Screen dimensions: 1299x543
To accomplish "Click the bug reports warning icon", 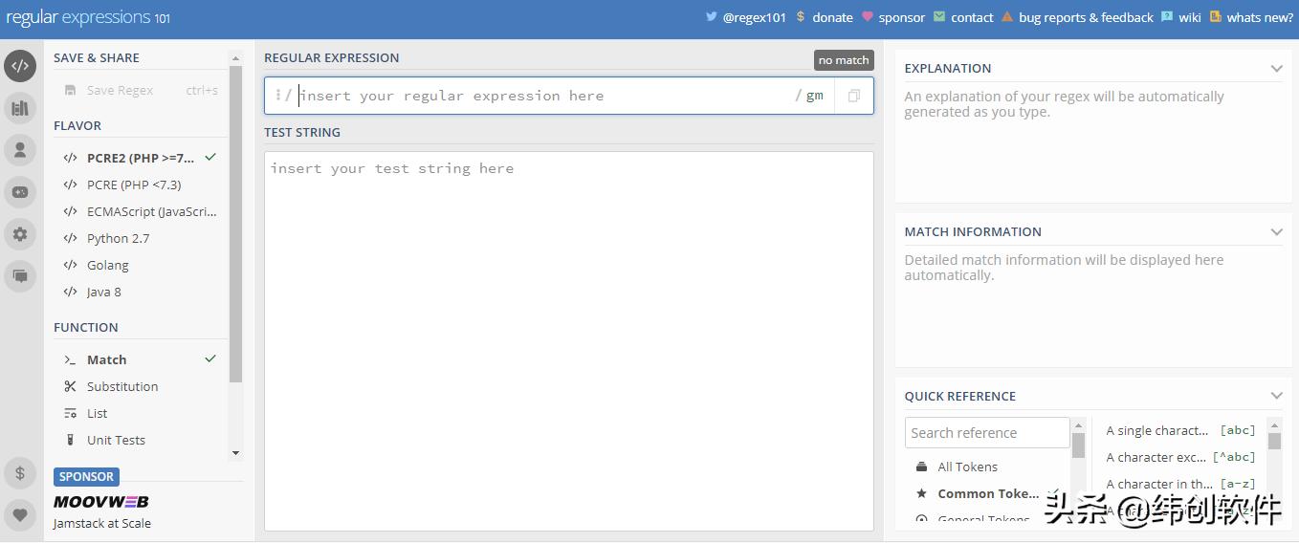I will pos(1007,16).
